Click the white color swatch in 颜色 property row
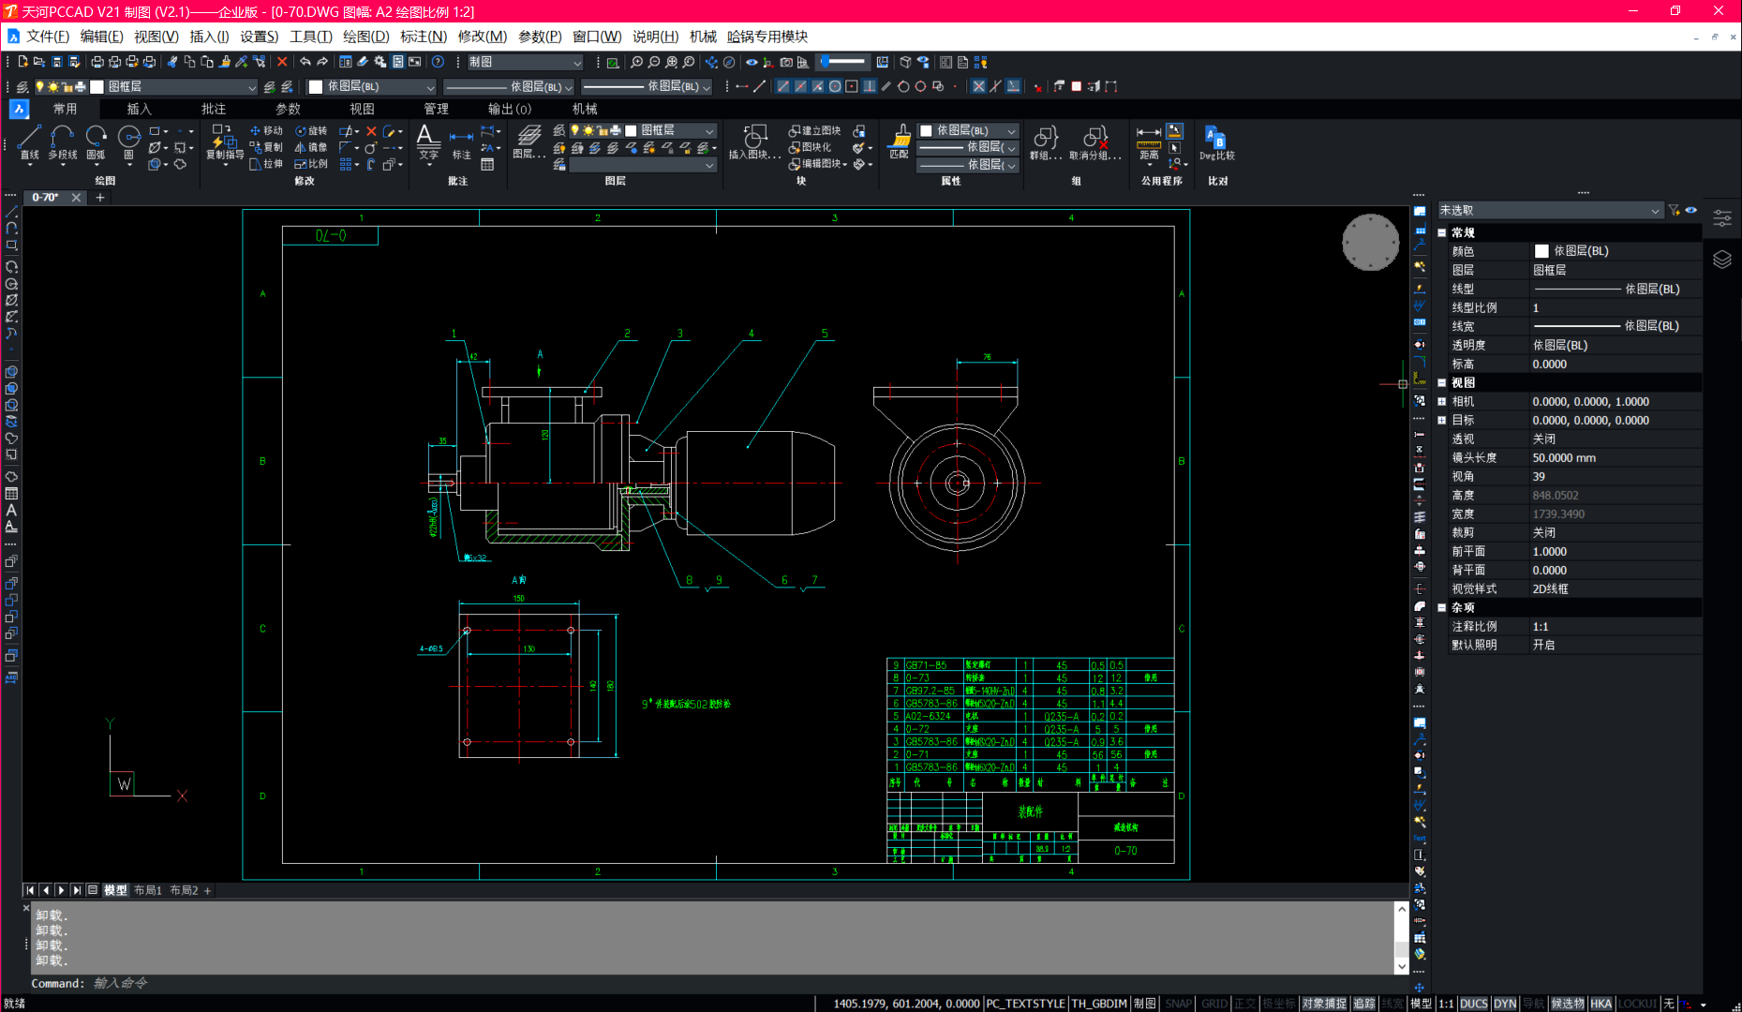The width and height of the screenshot is (1742, 1012). coord(1541,251)
